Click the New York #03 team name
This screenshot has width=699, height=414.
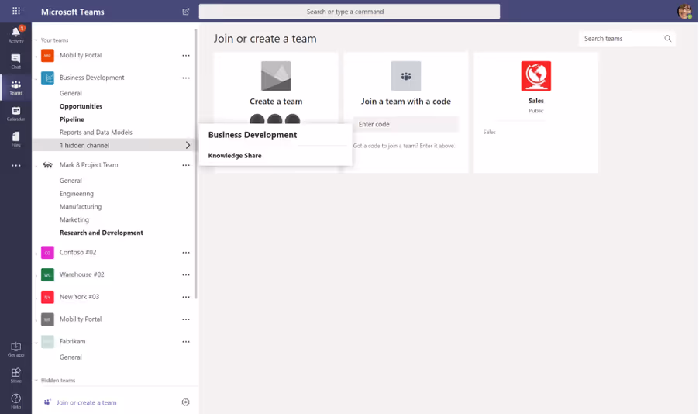tap(79, 297)
